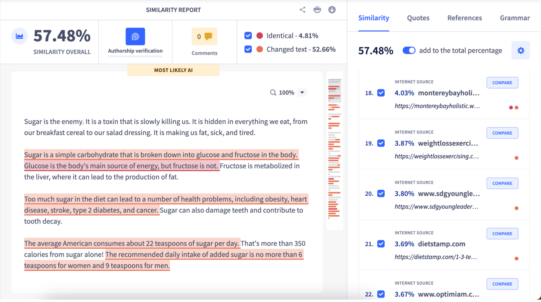Image resolution: width=541 pixels, height=302 pixels.
Task: Turn off add to total percentage
Action: point(409,50)
